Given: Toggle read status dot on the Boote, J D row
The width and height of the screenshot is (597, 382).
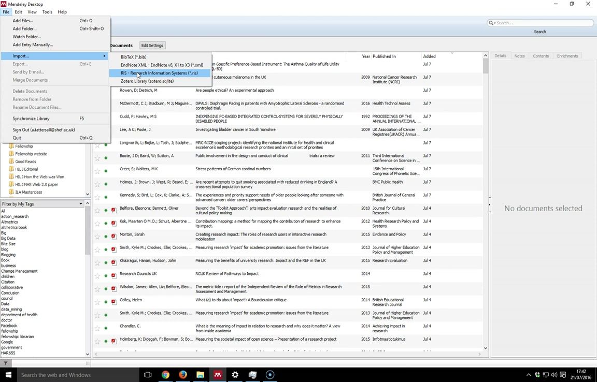Looking at the screenshot, I should tap(106, 158).
